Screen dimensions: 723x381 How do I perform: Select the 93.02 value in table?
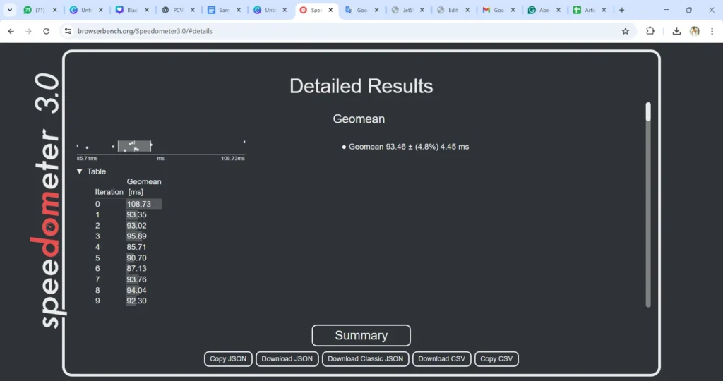click(x=136, y=226)
